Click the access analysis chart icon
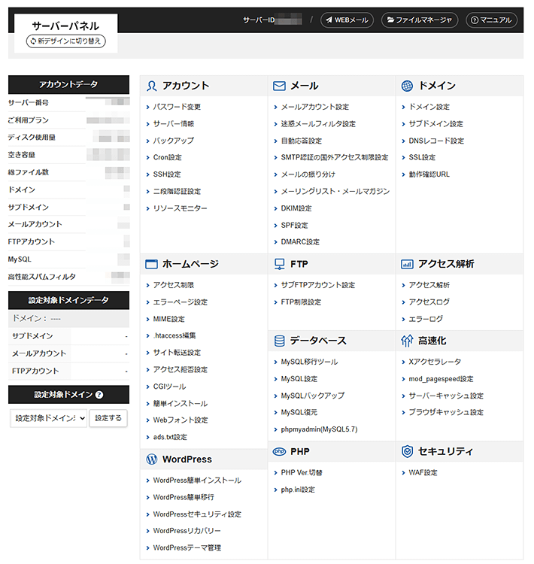Viewport: 534px width, 564px height. (407, 264)
